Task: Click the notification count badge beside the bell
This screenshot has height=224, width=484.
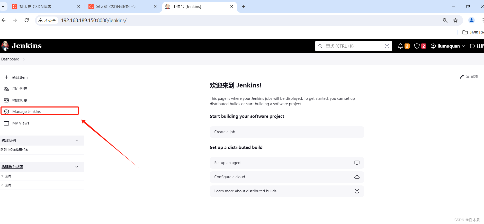Action: 407,46
